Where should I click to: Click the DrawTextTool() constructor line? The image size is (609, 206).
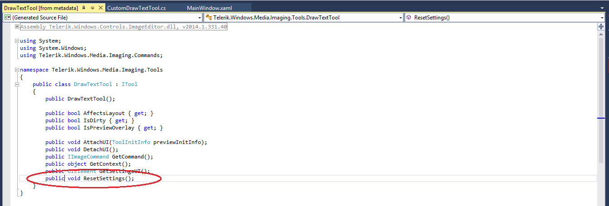click(80, 99)
